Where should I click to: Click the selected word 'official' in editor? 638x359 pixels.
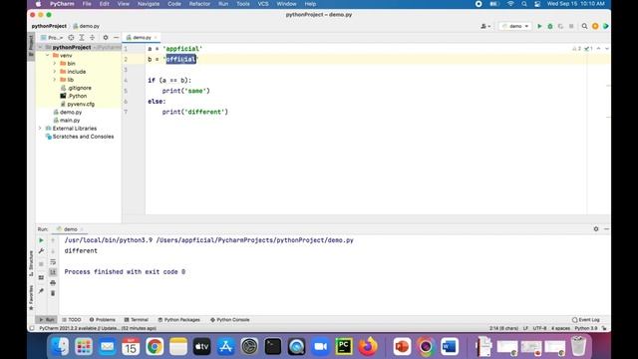click(x=181, y=60)
